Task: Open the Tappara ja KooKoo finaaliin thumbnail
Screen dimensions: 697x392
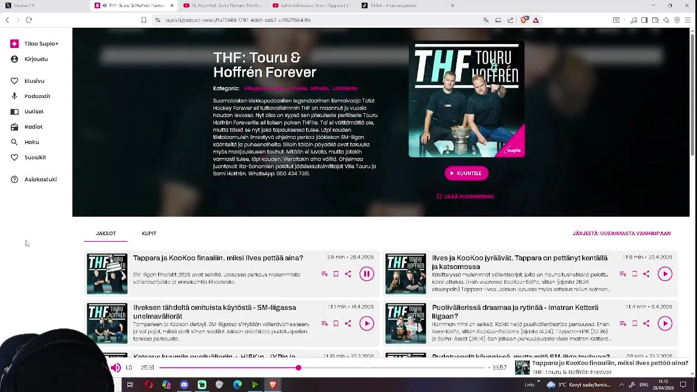Action: click(x=107, y=274)
